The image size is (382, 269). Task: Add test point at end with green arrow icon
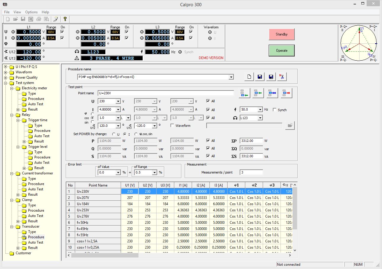[x=244, y=93]
